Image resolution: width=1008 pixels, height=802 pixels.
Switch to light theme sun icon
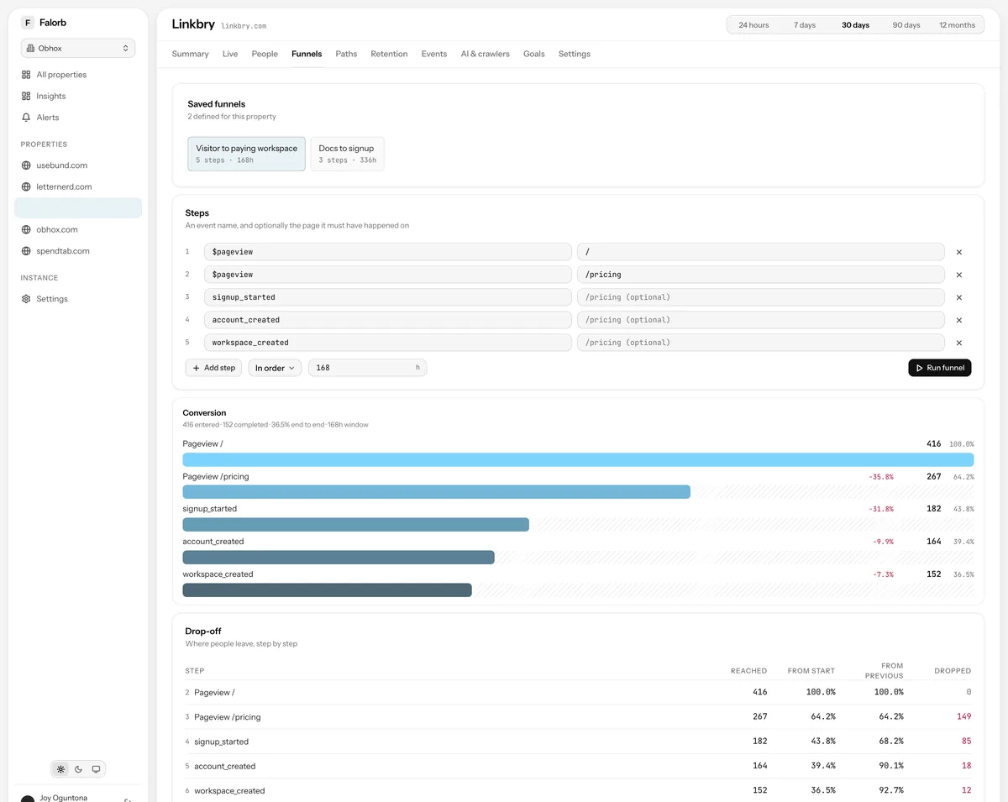[60, 769]
